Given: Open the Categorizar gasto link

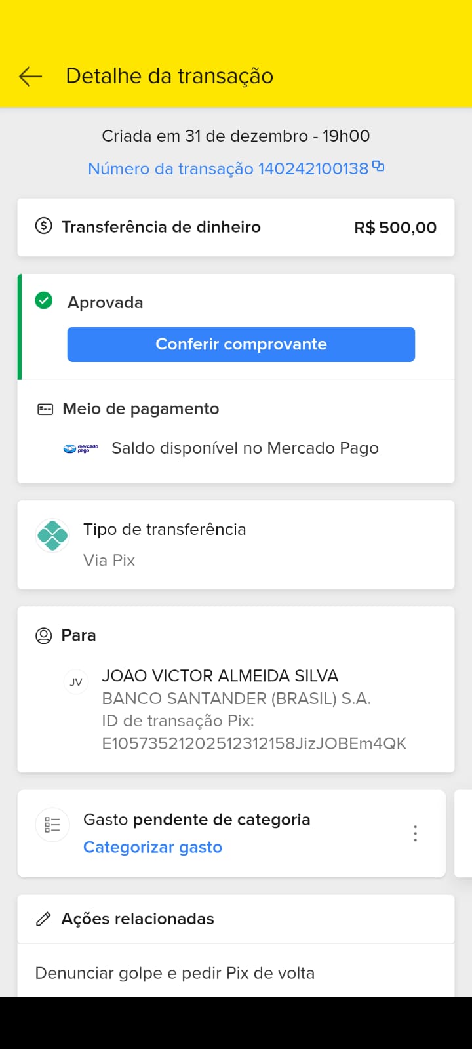Looking at the screenshot, I should [x=153, y=847].
